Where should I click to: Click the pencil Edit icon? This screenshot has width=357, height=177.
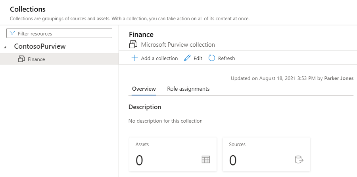click(x=187, y=58)
